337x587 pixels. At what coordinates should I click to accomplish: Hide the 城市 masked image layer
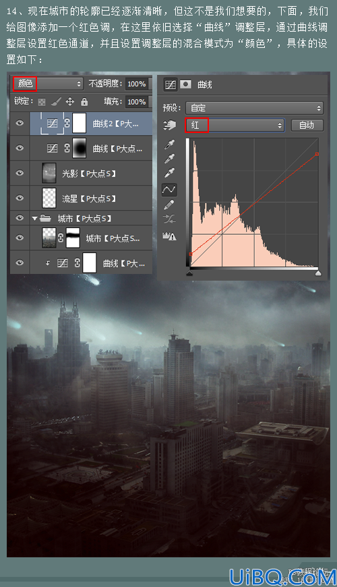20,237
